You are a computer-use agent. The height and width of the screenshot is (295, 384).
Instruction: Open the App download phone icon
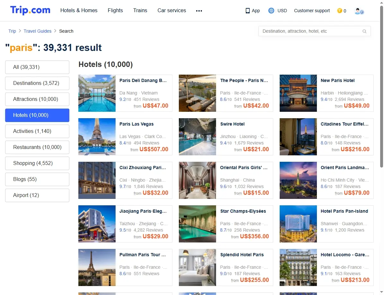(x=248, y=11)
